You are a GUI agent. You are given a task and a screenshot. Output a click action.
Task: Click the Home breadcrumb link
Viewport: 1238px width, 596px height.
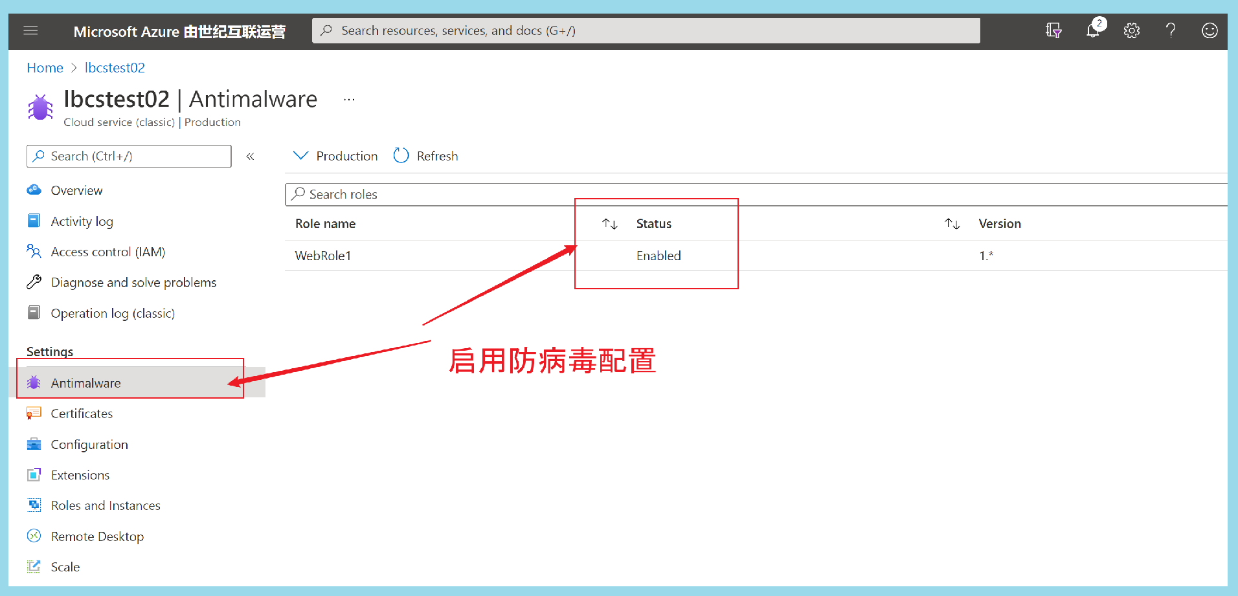tap(45, 68)
